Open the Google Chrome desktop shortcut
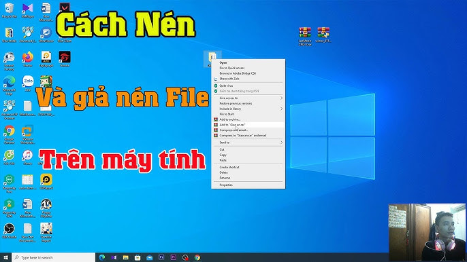 coord(10,134)
